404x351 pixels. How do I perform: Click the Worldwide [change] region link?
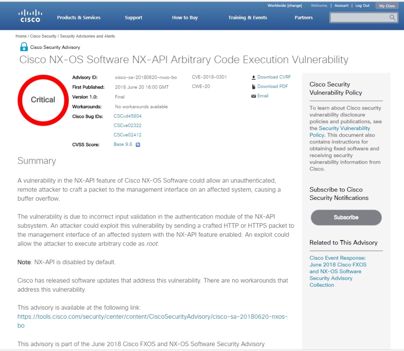coord(285,5)
